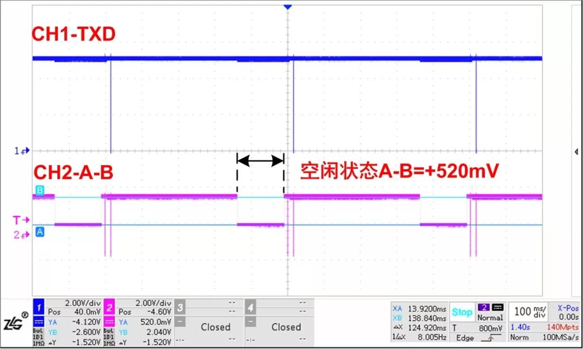Toggle Channel 3 from Closed state
This screenshot has width=583, height=349.
pos(216,327)
